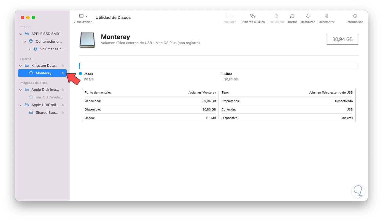Select the macOS Develo... volume
Viewport: 383px width, 221px height.
(42, 97)
